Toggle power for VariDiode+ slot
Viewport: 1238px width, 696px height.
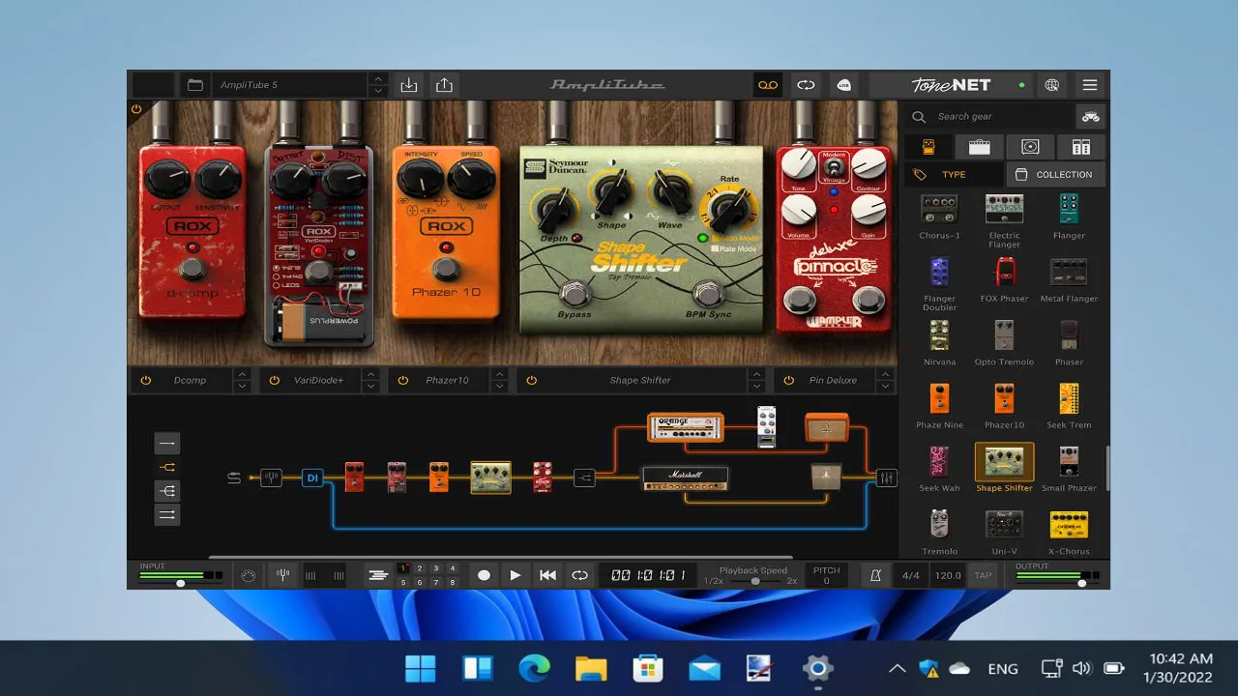274,380
